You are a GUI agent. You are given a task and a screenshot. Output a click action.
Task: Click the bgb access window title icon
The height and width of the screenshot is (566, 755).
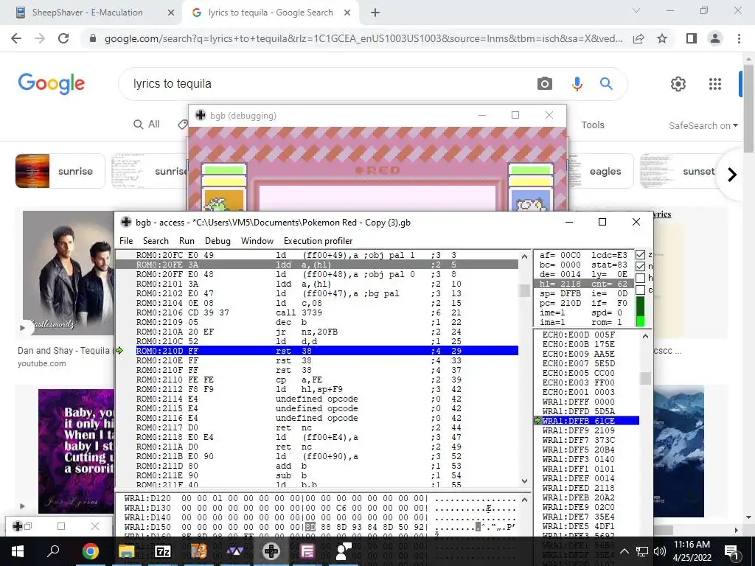[126, 222]
